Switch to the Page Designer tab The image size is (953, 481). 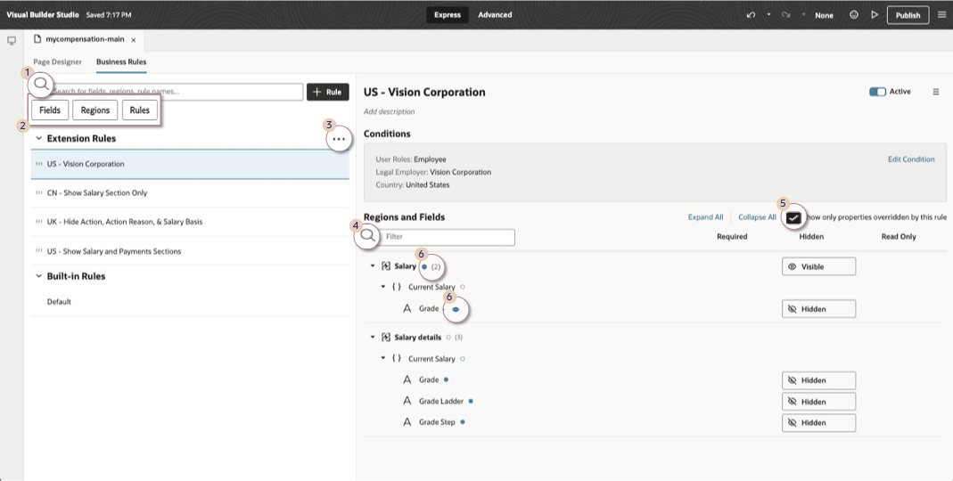tap(57, 62)
